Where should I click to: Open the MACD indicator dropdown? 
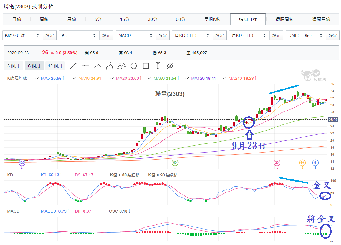[136, 35]
